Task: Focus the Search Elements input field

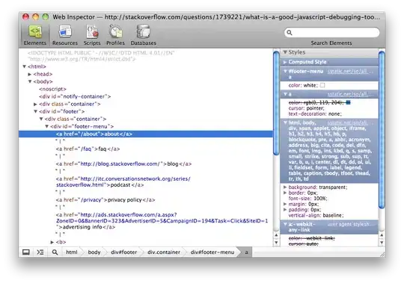Action: (332, 33)
